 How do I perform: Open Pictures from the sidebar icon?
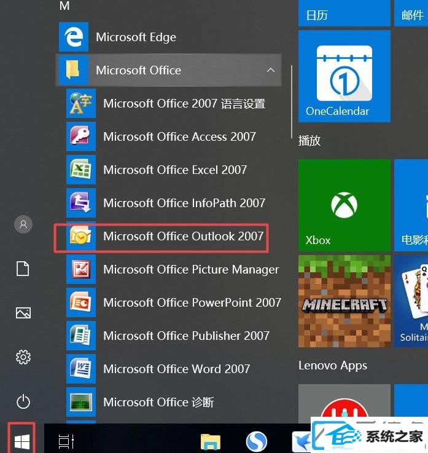click(x=23, y=313)
